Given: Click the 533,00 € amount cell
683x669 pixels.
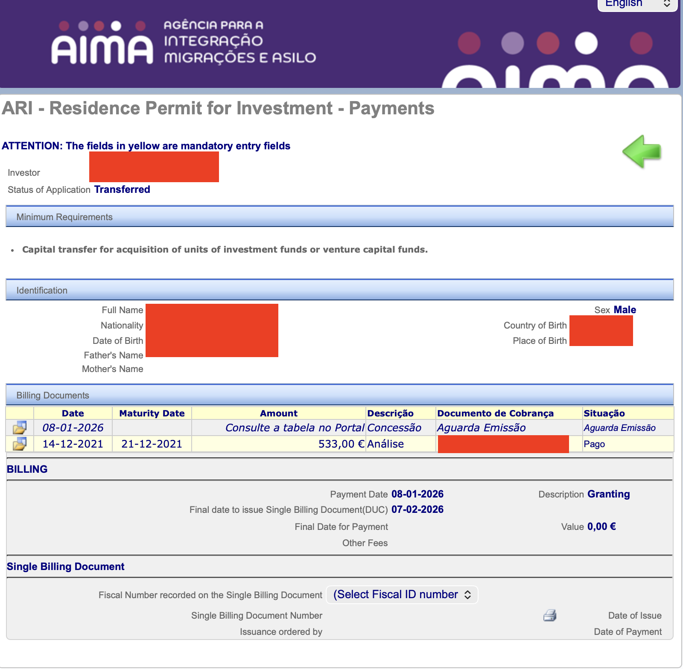Looking at the screenshot, I should point(341,444).
